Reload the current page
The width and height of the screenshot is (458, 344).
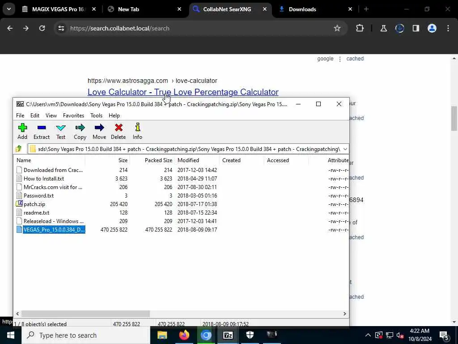coord(42,28)
